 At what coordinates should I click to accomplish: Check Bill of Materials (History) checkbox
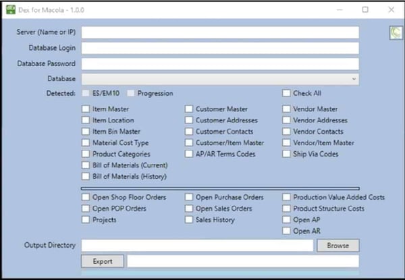(x=86, y=176)
